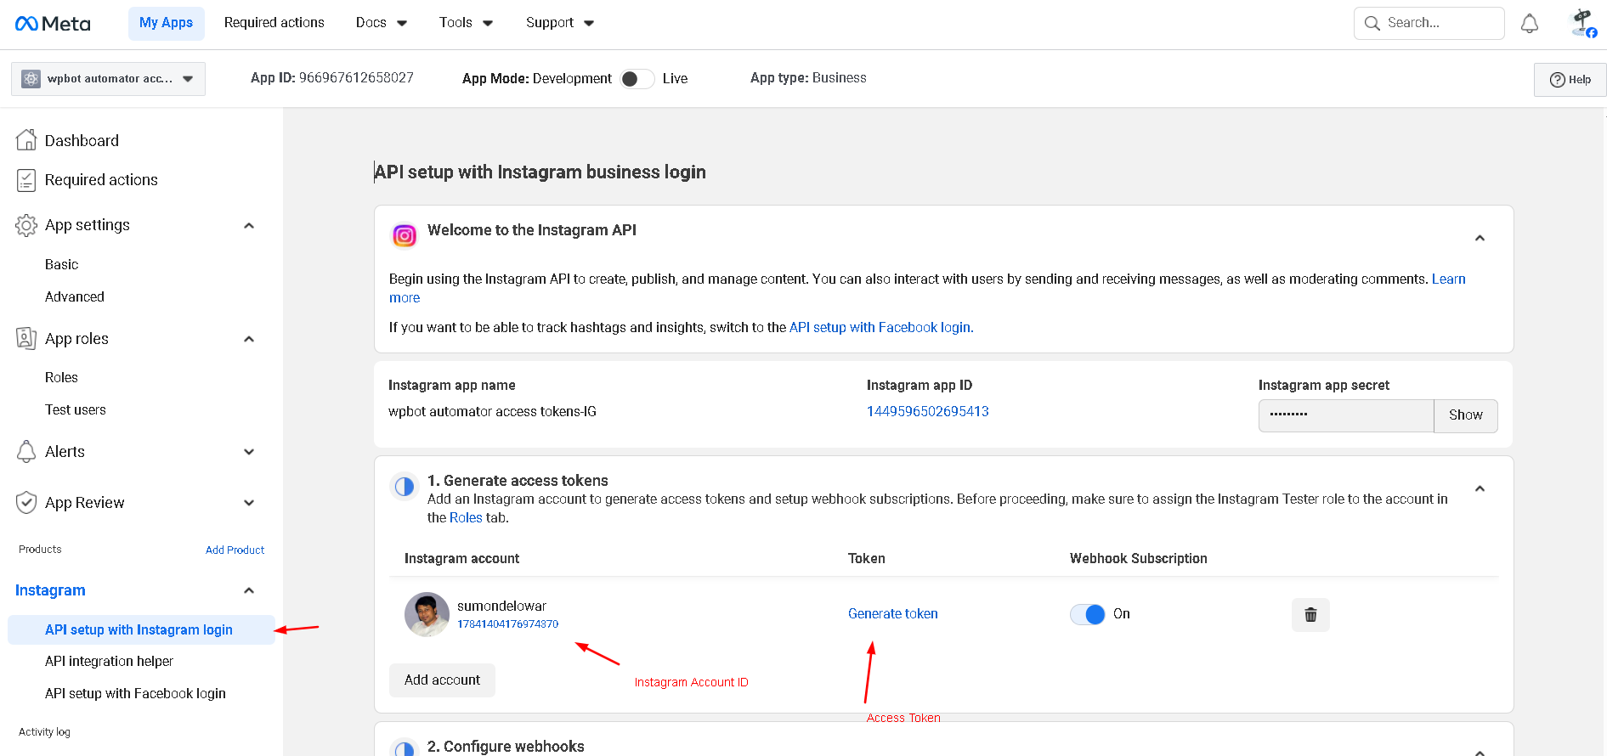Expand the Tools menu
Viewport: 1607px width, 756px height.
466,23
